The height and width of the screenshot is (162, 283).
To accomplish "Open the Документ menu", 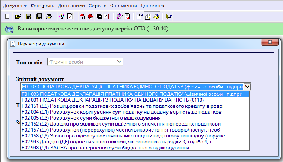I will coord(15,6).
